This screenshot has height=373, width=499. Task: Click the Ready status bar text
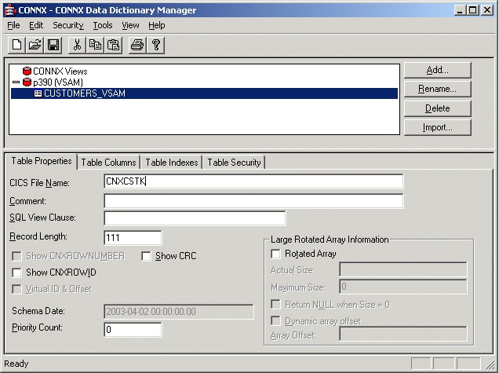[16, 364]
